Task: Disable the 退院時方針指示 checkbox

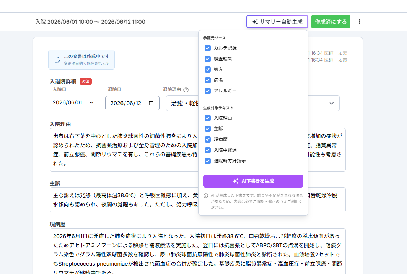Action: 208,161
